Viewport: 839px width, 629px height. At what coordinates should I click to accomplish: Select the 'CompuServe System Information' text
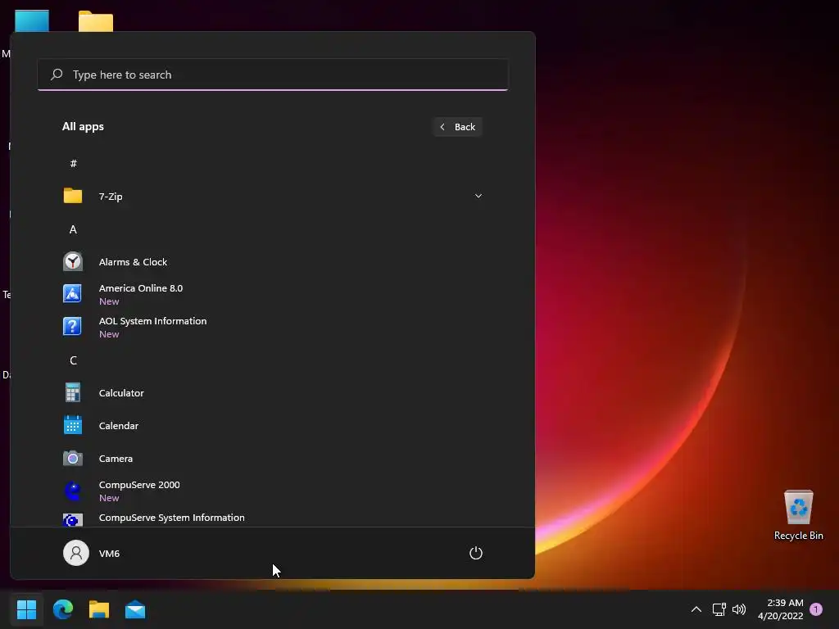(x=172, y=518)
